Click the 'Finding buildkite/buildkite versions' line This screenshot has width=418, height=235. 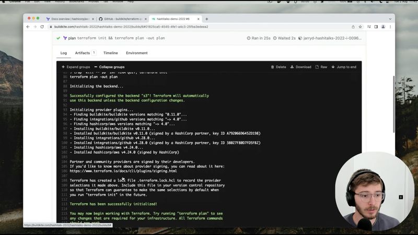click(128, 114)
